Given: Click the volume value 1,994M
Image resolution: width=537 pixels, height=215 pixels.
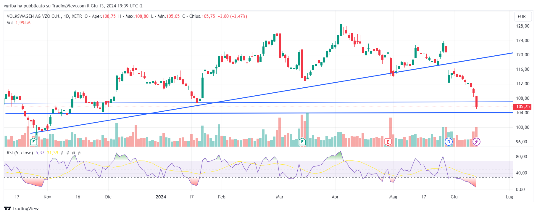Looking at the screenshot, I should [23, 23].
